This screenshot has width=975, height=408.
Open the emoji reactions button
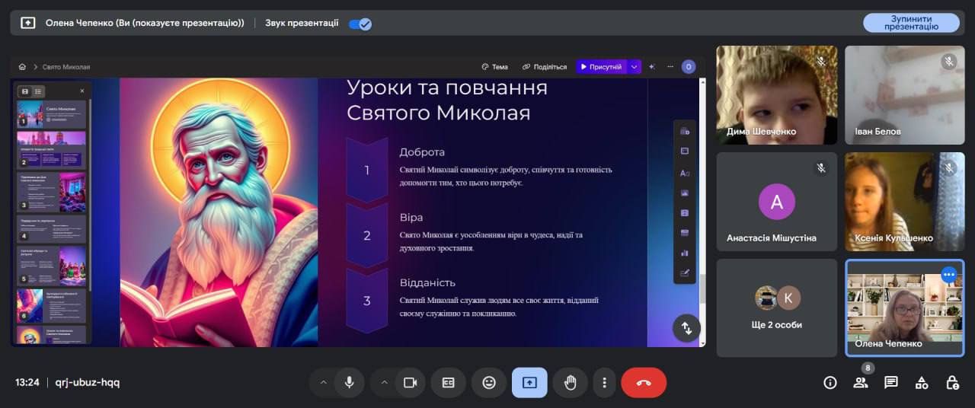[489, 383]
